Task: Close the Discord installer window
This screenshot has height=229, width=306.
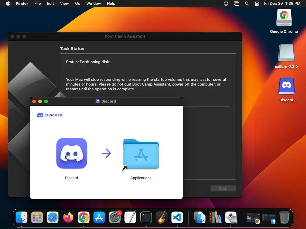Action: point(34,101)
